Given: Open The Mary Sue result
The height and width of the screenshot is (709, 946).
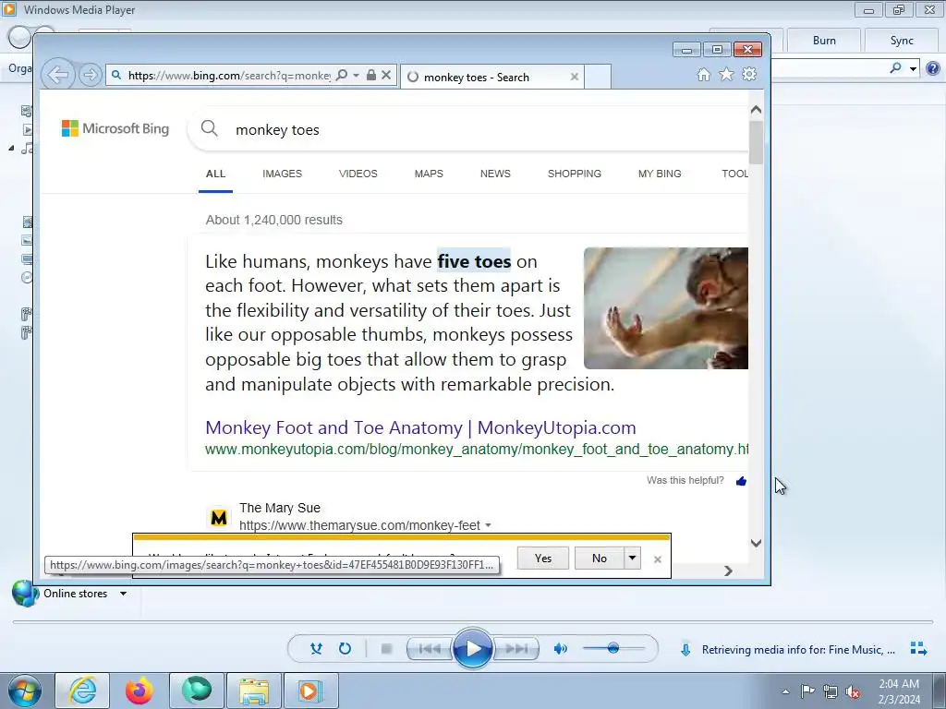Looking at the screenshot, I should (x=280, y=508).
